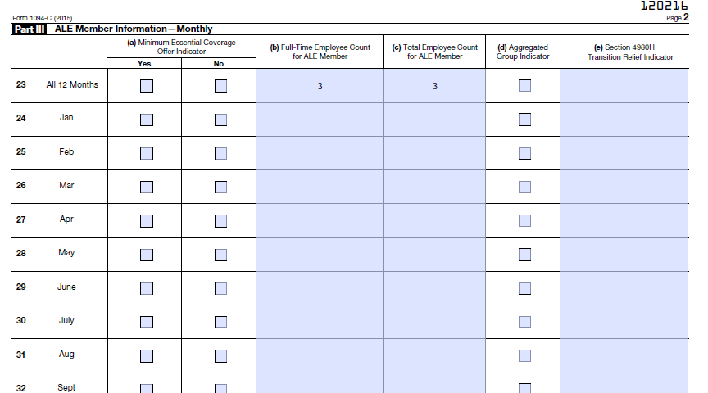Viewport: 708px width, 393px height.
Task: Click full-time employee count field for All 12 Months
Action: click(320, 86)
